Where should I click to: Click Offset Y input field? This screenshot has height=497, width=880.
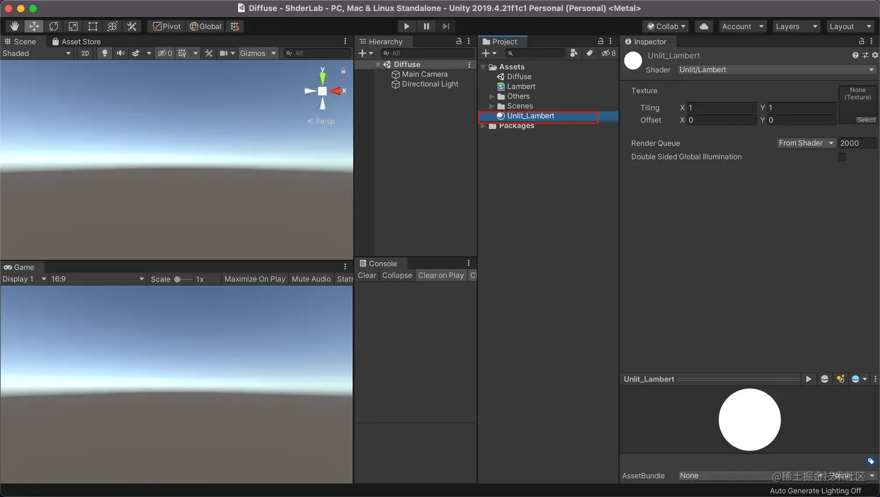tap(802, 120)
